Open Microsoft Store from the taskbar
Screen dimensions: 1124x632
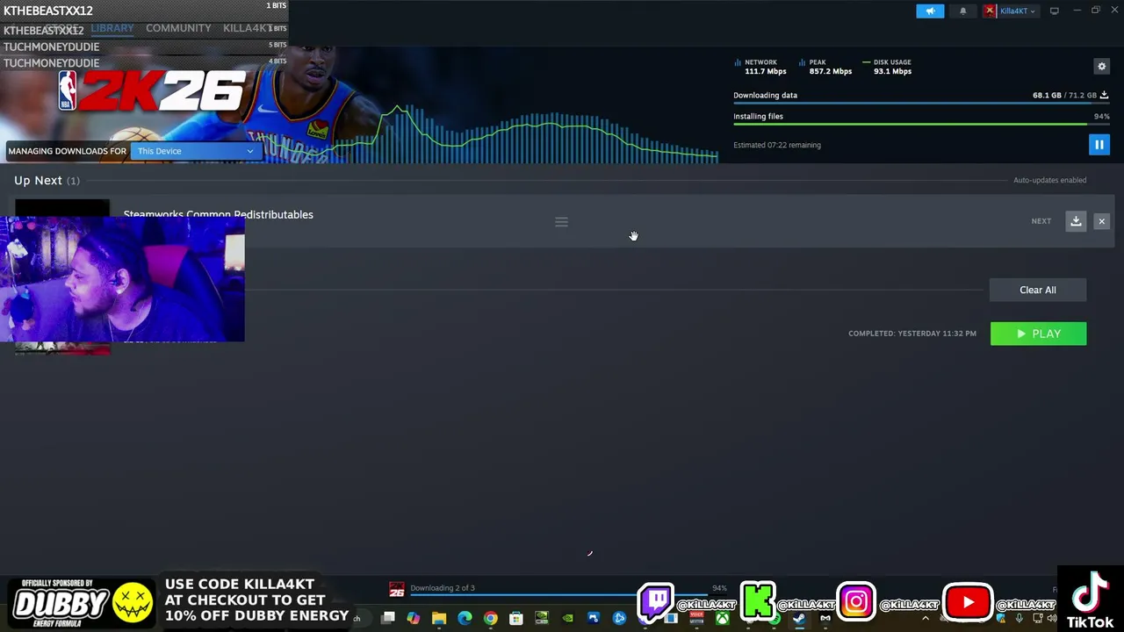coord(516,618)
